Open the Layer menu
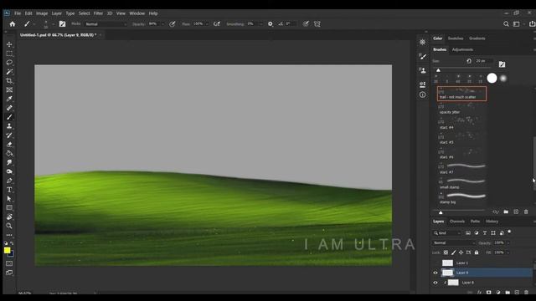The width and height of the screenshot is (536, 301). pos(57,13)
